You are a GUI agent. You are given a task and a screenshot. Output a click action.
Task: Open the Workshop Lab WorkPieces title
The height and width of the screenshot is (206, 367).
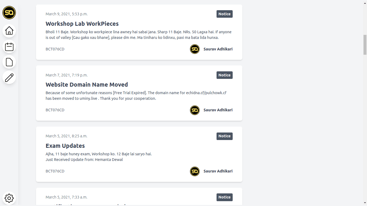[82, 24]
